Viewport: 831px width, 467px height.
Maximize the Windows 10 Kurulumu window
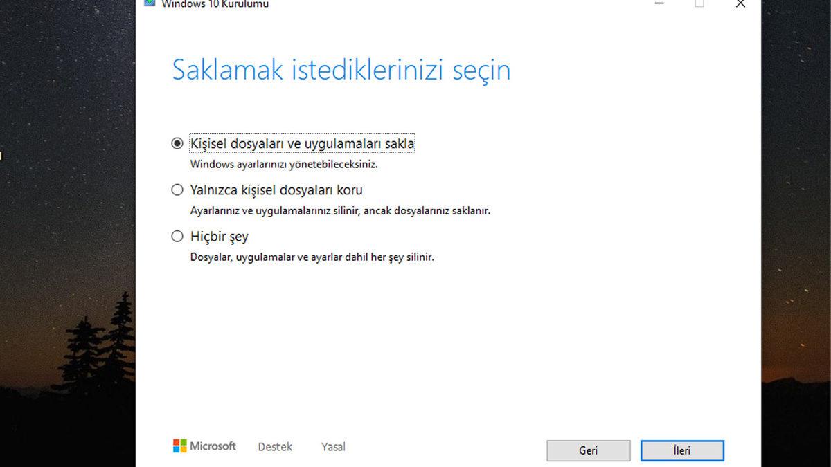[x=699, y=4]
